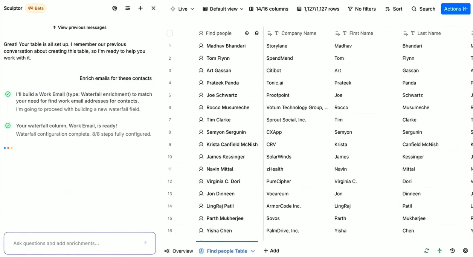Open Art Gassan person record

[x=219, y=71]
